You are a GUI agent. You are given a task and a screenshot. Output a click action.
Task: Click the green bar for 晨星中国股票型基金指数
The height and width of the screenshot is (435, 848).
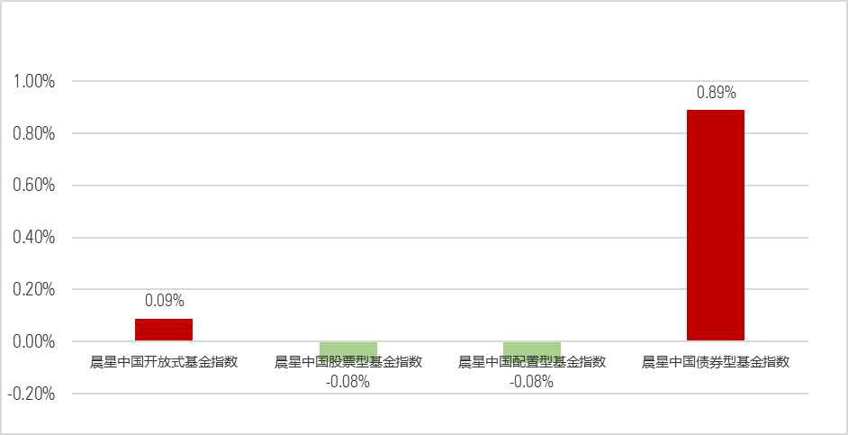[x=347, y=347]
